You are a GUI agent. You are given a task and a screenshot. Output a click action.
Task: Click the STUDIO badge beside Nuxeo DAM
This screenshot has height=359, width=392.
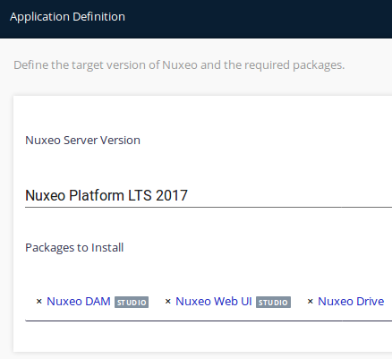pos(132,303)
